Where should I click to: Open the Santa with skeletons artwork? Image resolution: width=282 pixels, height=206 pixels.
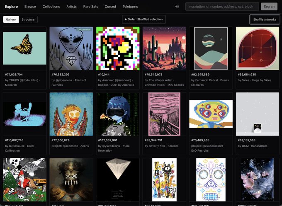(24, 180)
